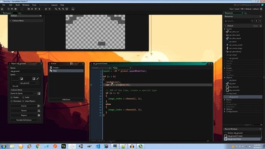Click the Resources search field
265x149 pixels.
(x=239, y=21)
